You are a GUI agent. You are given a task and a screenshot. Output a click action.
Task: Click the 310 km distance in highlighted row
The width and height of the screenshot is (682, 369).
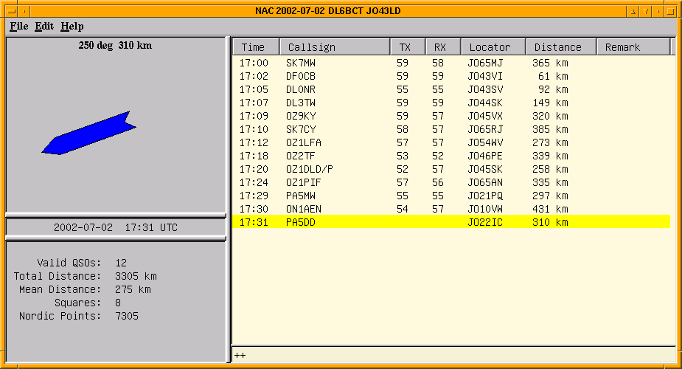coord(550,222)
